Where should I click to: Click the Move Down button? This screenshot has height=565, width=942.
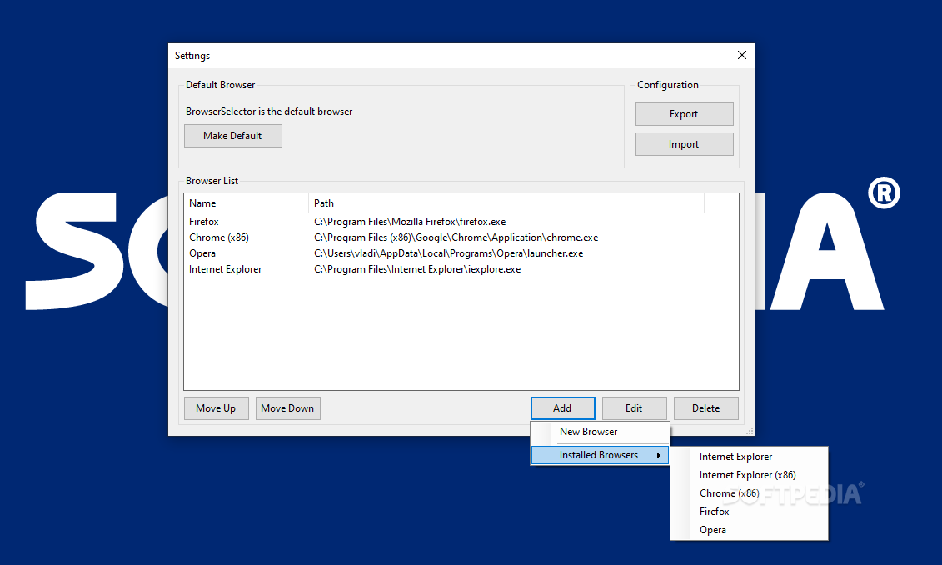(287, 408)
